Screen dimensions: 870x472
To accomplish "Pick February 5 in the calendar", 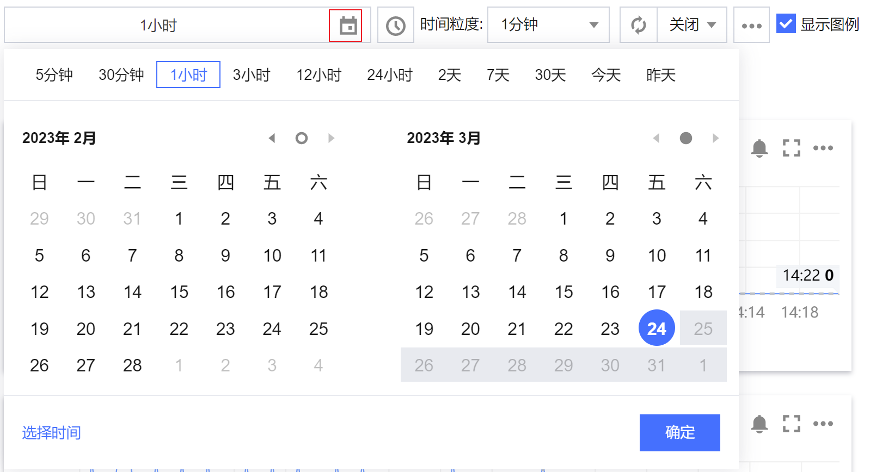I will (x=39, y=256).
